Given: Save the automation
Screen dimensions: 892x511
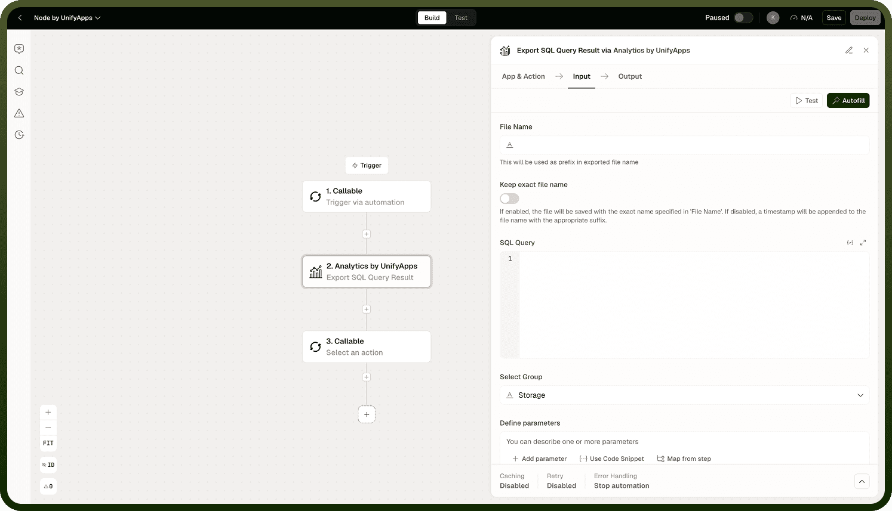Looking at the screenshot, I should (833, 18).
